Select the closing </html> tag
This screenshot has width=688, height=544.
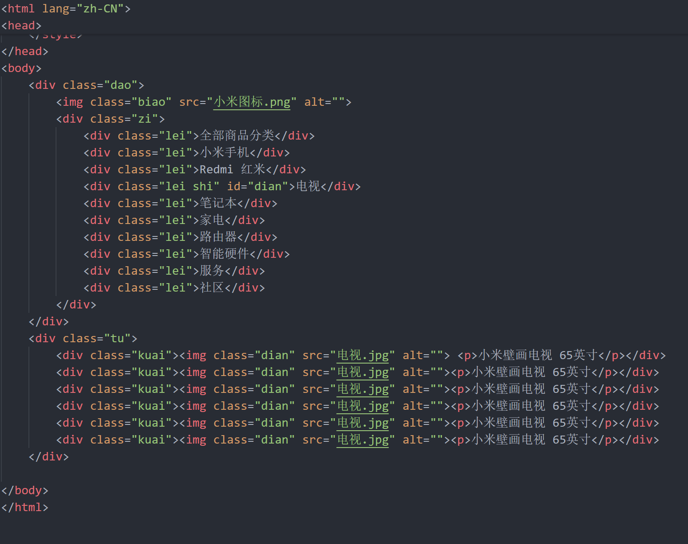point(24,507)
